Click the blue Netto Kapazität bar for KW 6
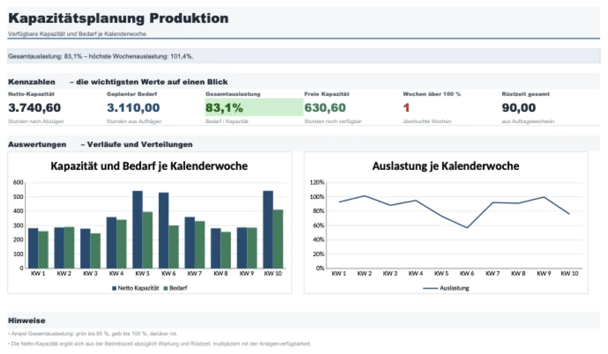The image size is (608, 354). 164,230
